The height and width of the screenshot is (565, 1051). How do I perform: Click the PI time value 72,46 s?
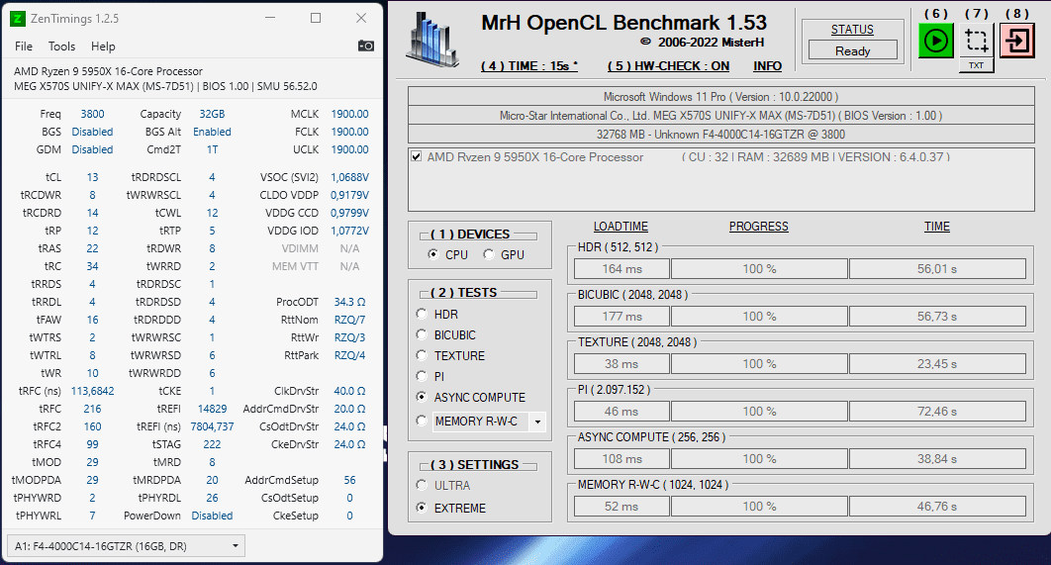[x=937, y=412]
